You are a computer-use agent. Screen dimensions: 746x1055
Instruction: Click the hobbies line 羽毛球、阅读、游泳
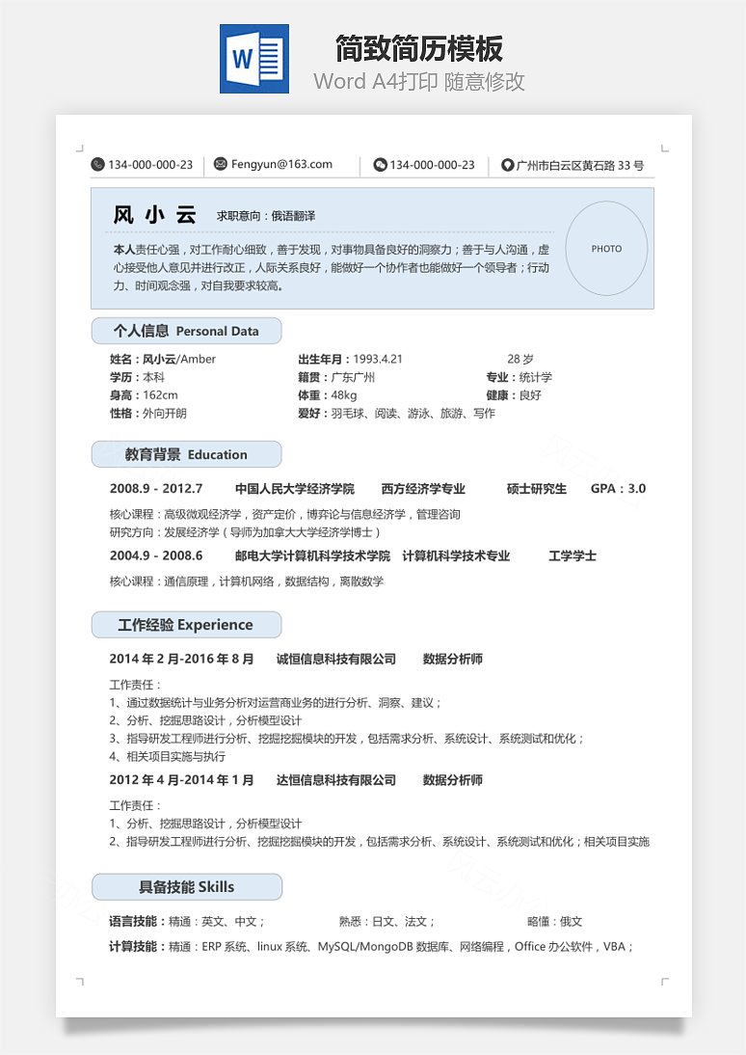396,413
